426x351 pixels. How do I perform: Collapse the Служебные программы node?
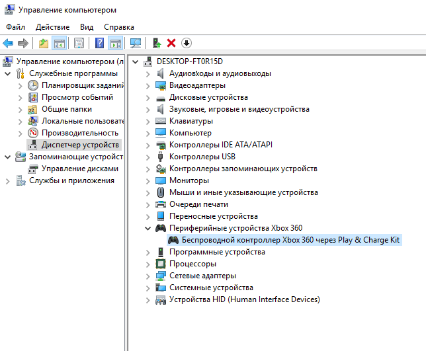[8, 73]
